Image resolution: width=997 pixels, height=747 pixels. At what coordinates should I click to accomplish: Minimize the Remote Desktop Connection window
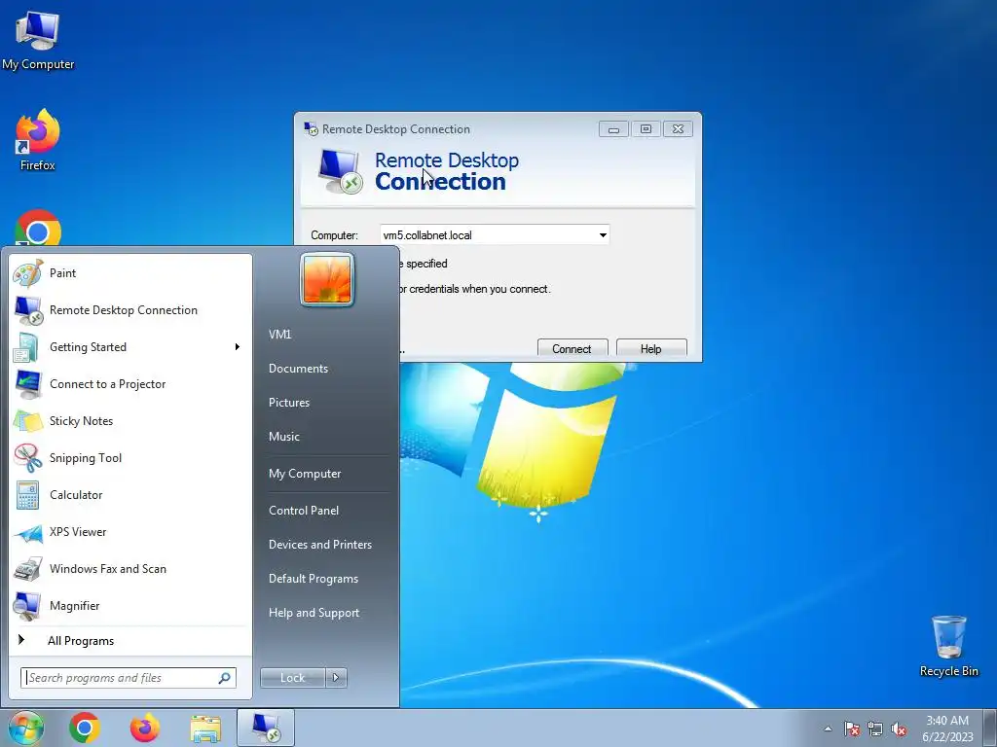pyautogui.click(x=613, y=129)
